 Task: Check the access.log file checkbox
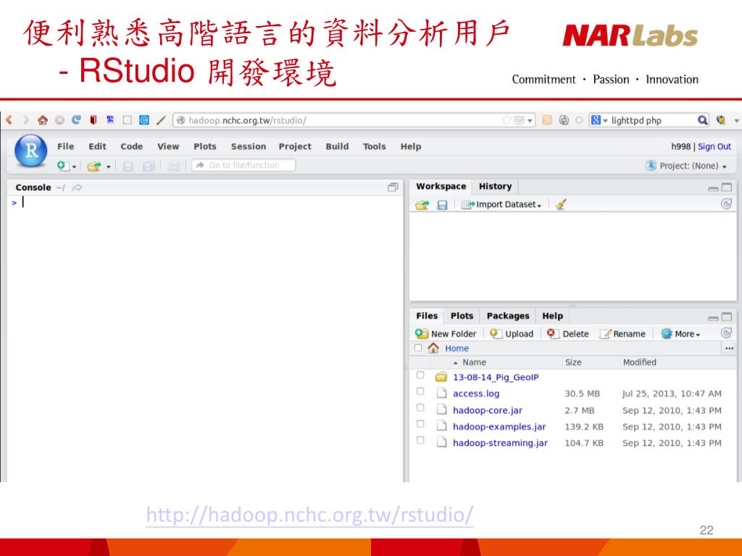click(420, 392)
